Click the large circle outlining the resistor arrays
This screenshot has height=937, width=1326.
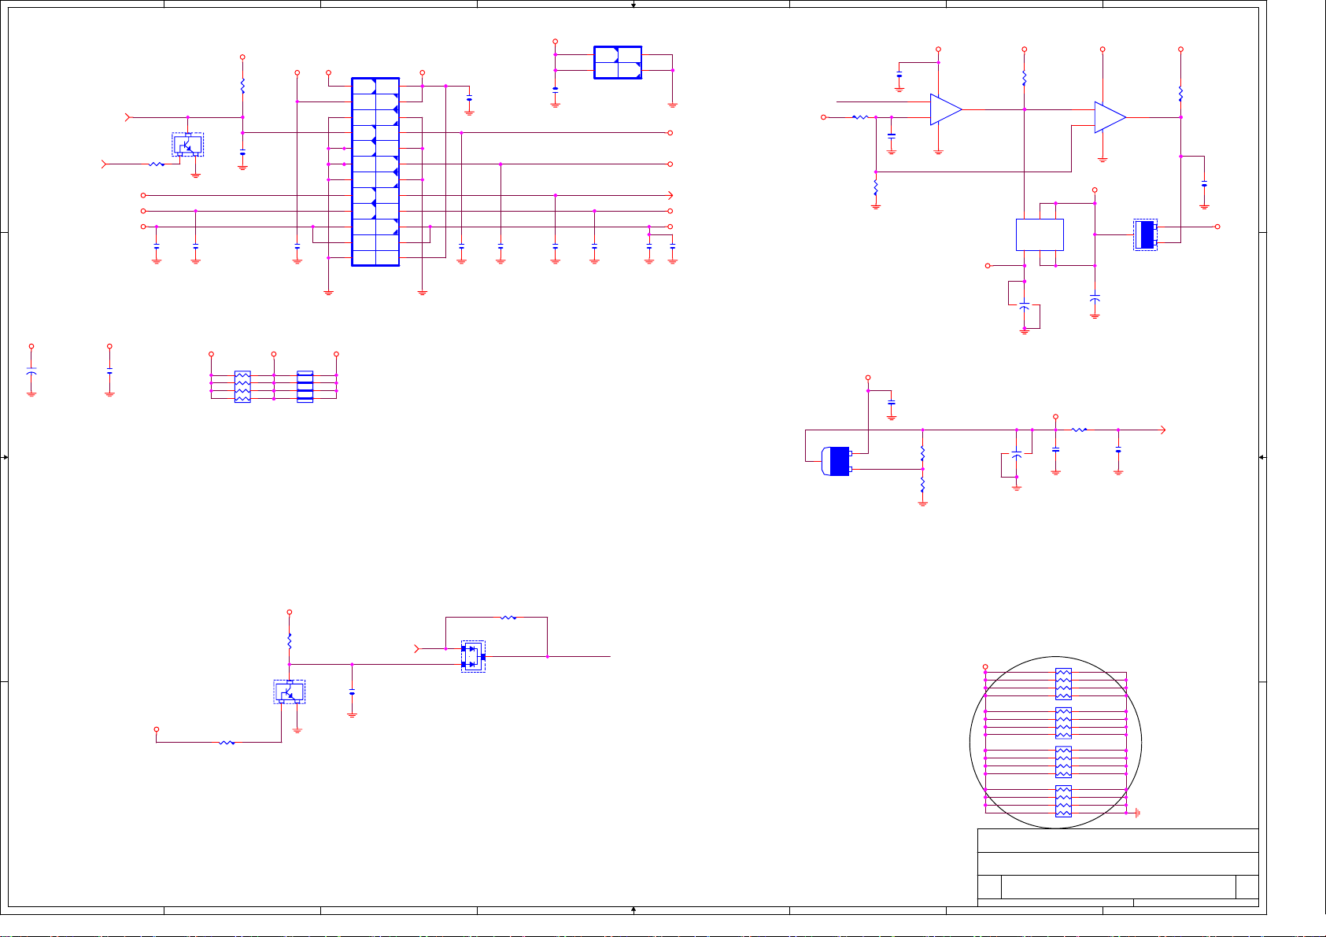point(1055,742)
